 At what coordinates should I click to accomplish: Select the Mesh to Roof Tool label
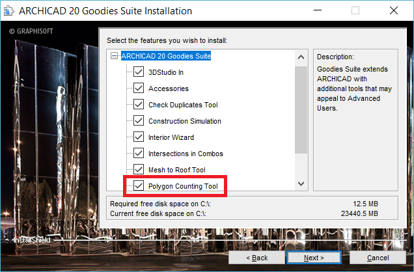[176, 170]
